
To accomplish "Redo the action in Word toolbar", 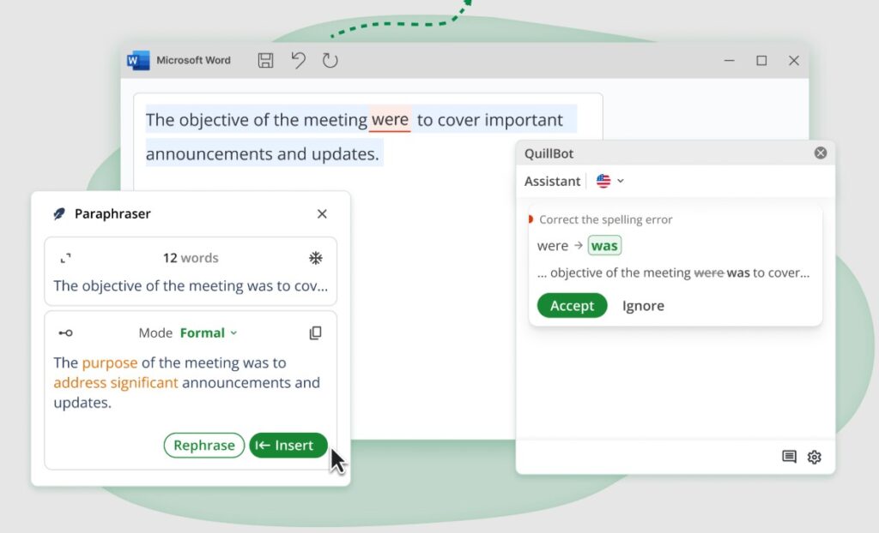I will [330, 61].
